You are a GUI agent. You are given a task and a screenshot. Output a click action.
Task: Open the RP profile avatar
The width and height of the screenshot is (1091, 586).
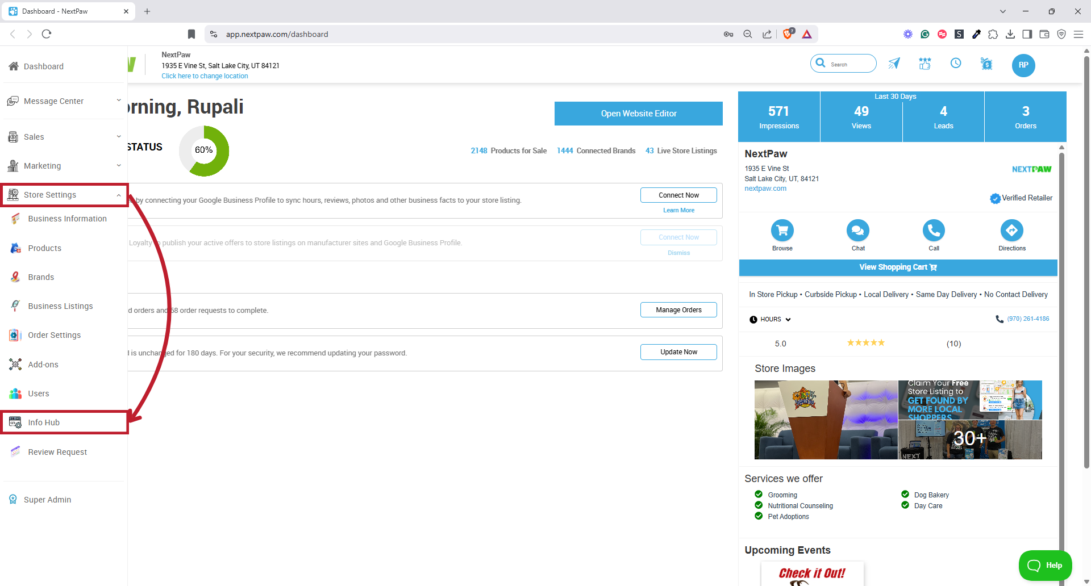(x=1023, y=65)
